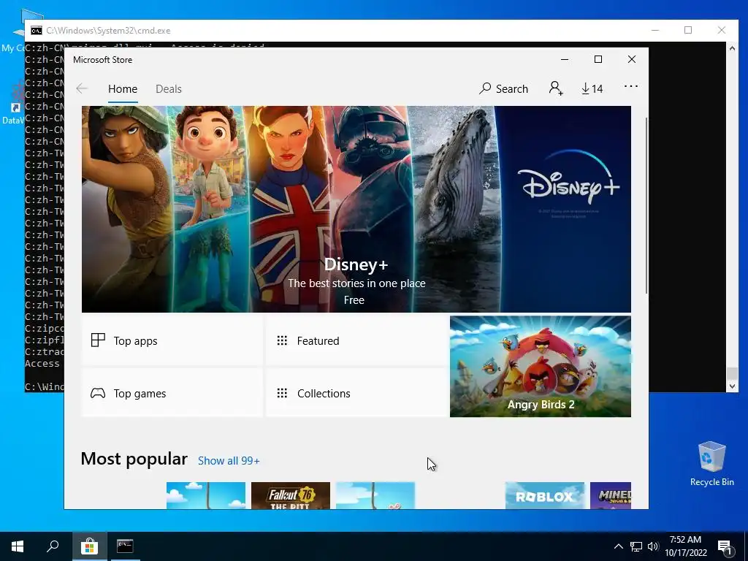Viewport: 748px width, 561px height.
Task: Click the cmd.exe window title path
Action: coord(108,31)
